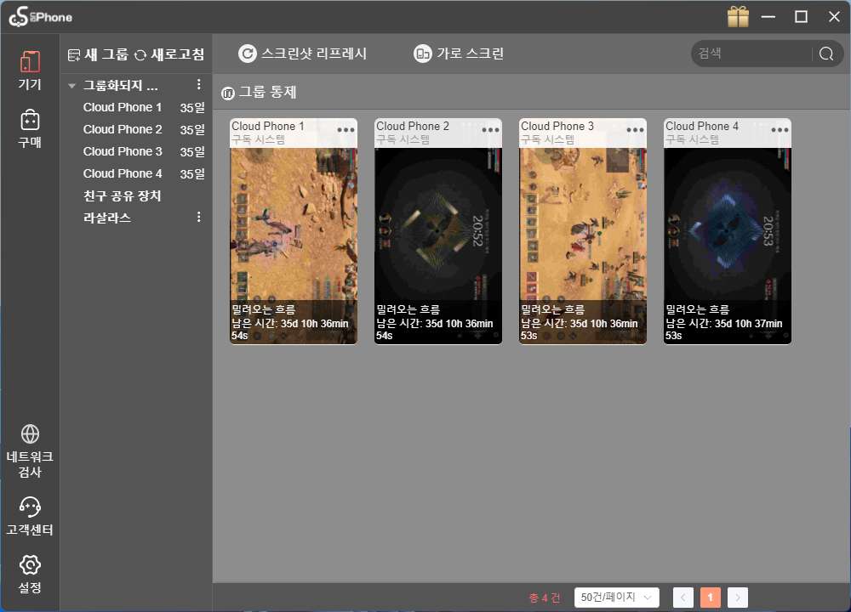The width and height of the screenshot is (851, 612).
Task: Go to the next page arrow
Action: tap(738, 598)
